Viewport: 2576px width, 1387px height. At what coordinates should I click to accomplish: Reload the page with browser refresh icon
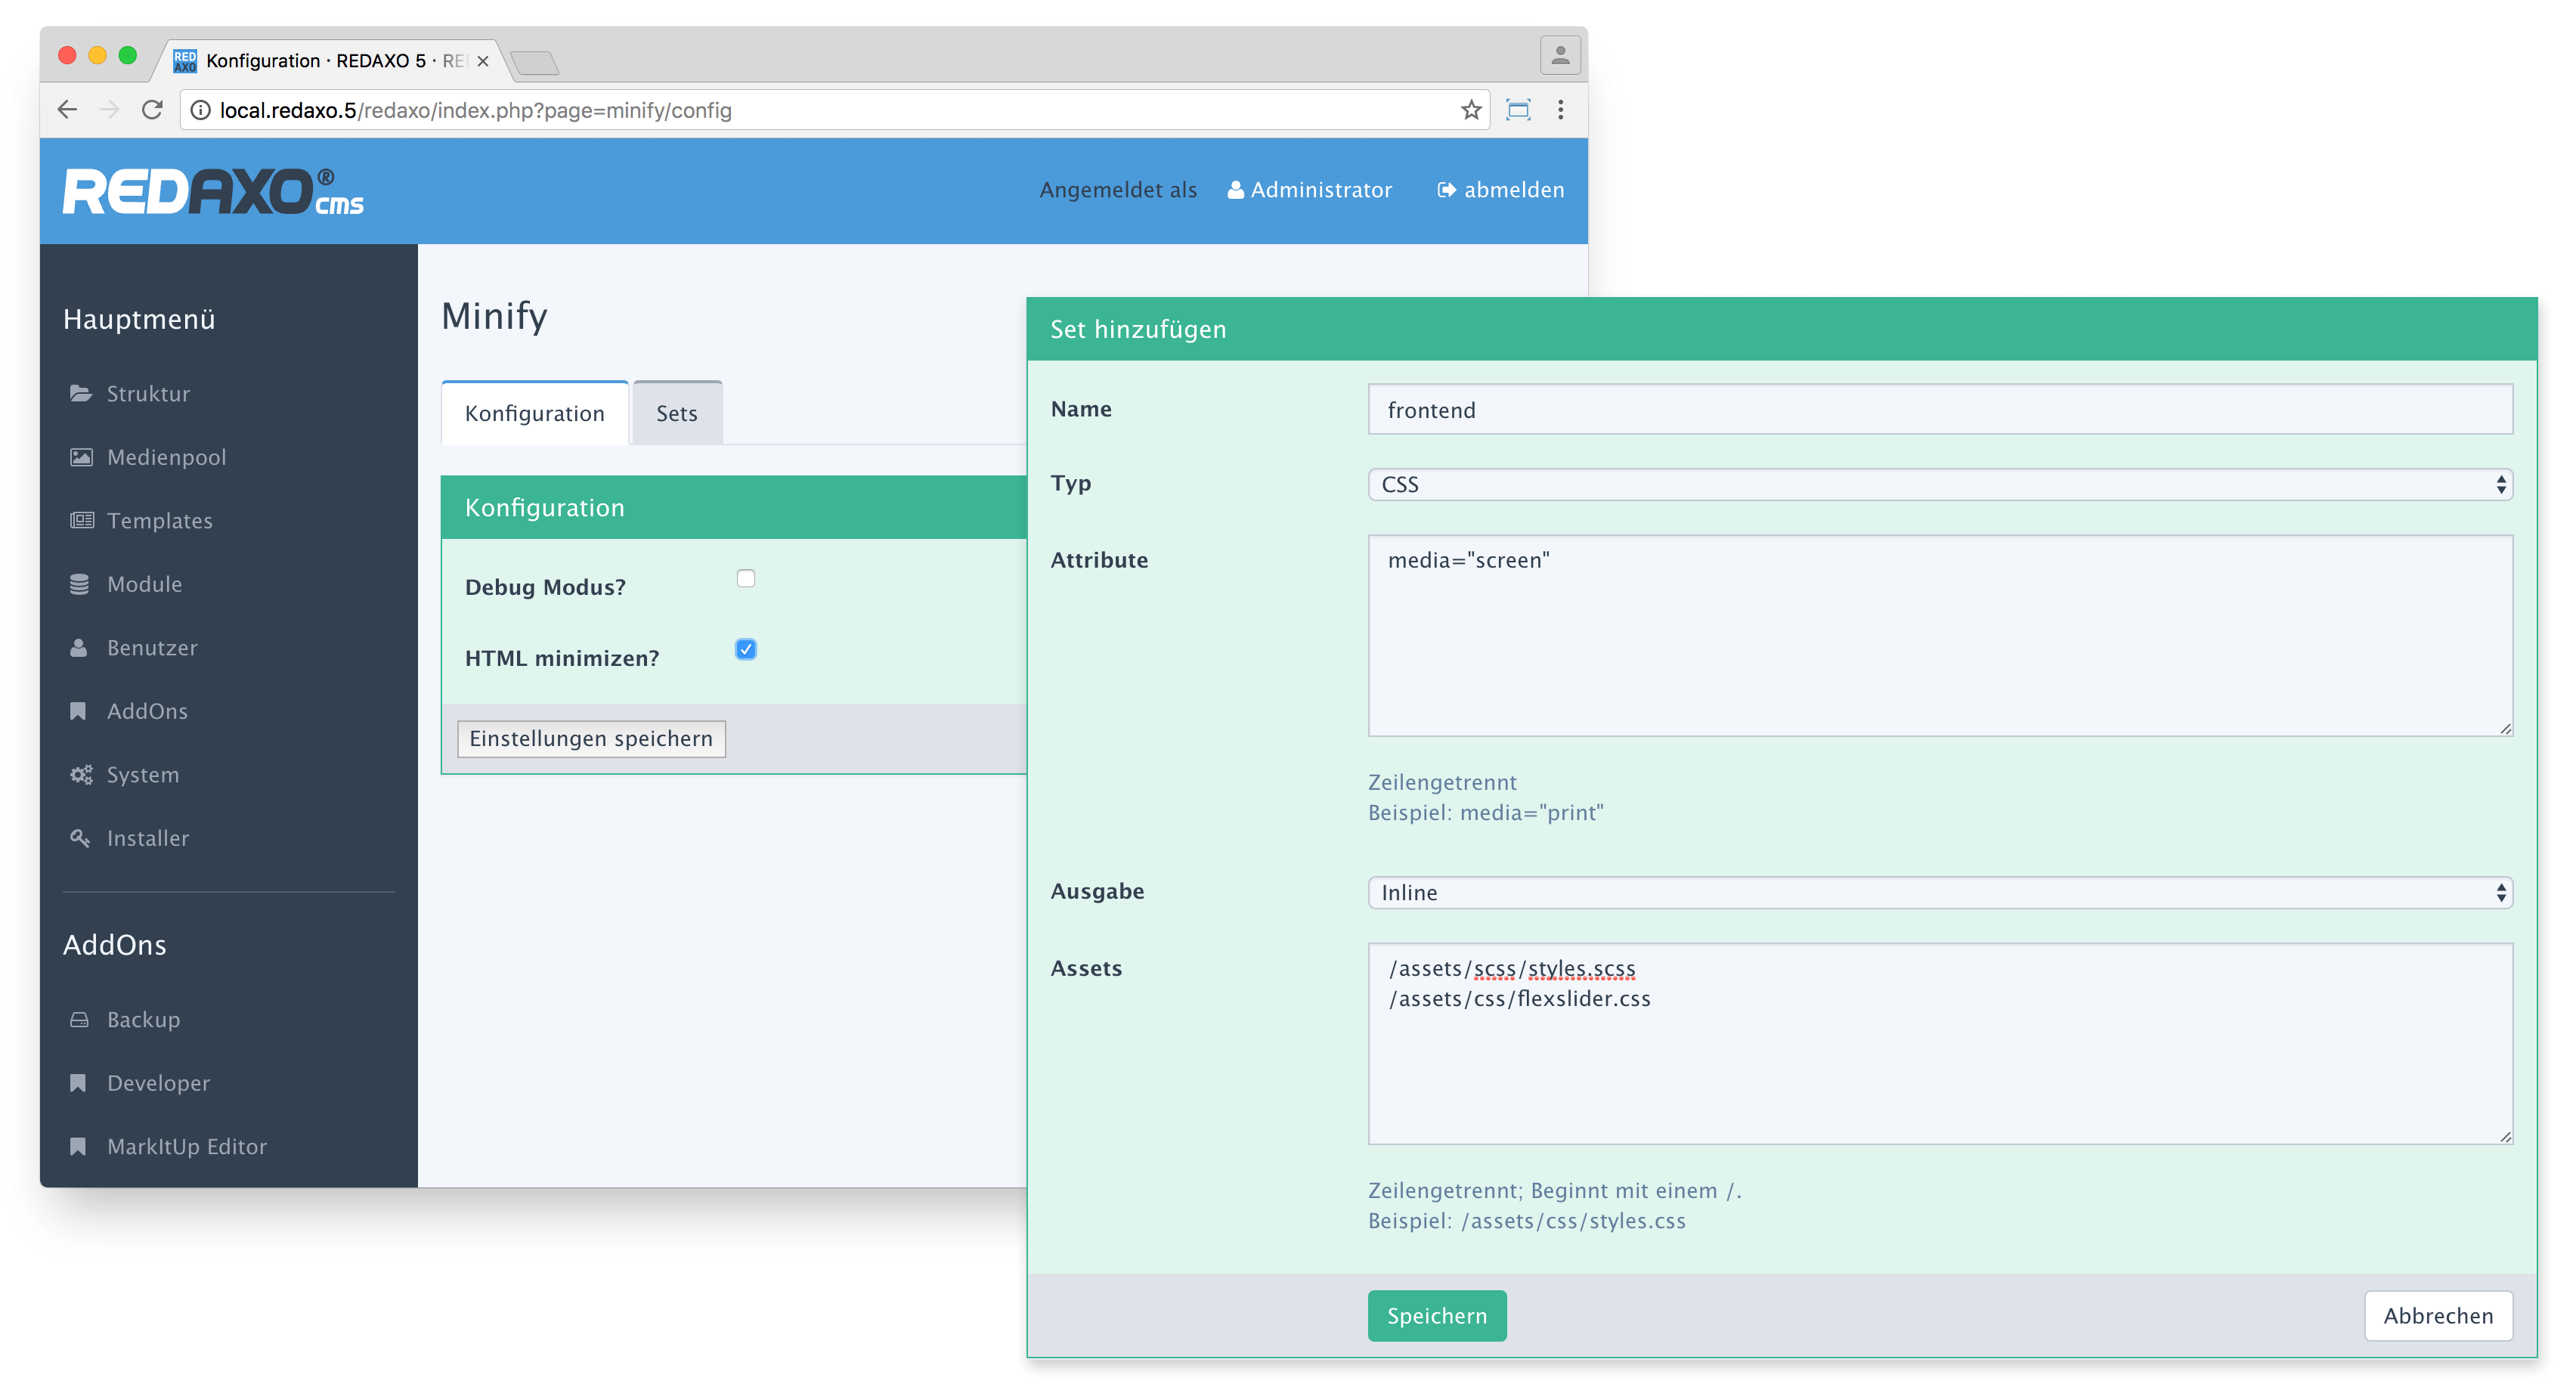pos(152,110)
